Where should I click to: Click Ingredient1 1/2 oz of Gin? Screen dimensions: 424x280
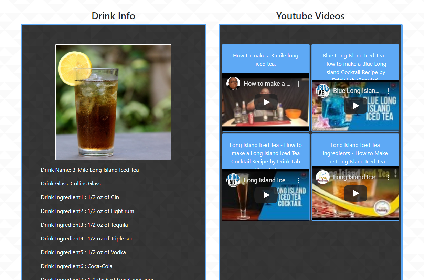[x=80, y=197]
